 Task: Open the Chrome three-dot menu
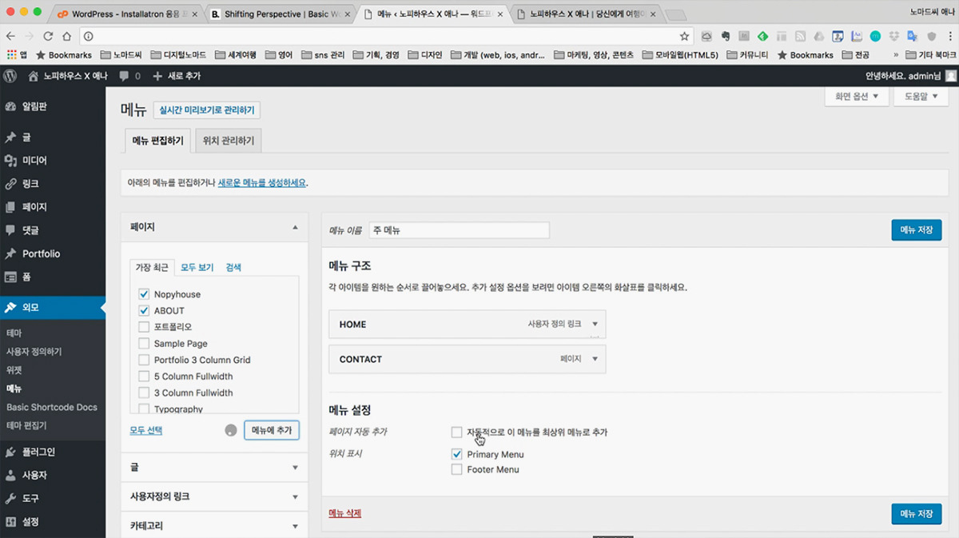[949, 36]
